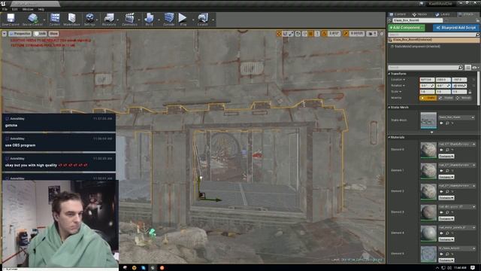Open rotation snap angle value
Image resolution: width=481 pixels, height=271 pixels.
click(x=334, y=34)
